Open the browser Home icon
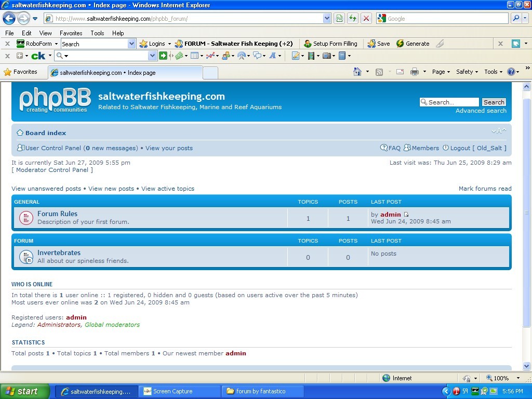This screenshot has width=532, height=399. click(357, 72)
